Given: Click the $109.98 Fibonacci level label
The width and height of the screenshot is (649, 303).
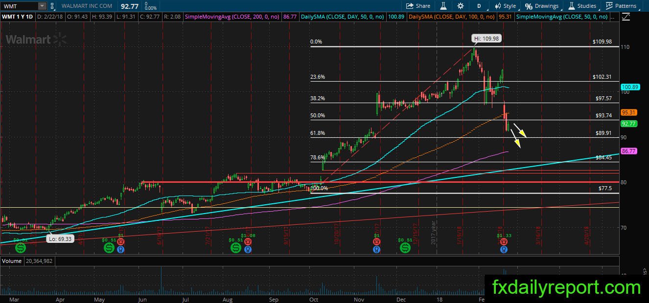Looking at the screenshot, I should [602, 42].
